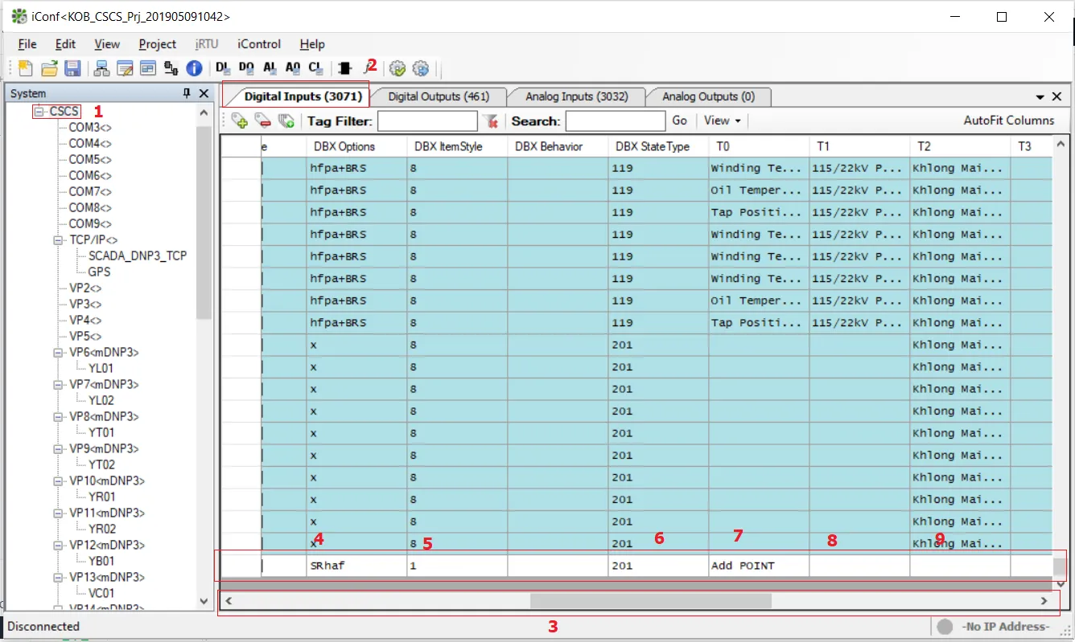Select SCADA_DNP3_TCP tree item
This screenshot has height=642, width=1075.
(138, 256)
